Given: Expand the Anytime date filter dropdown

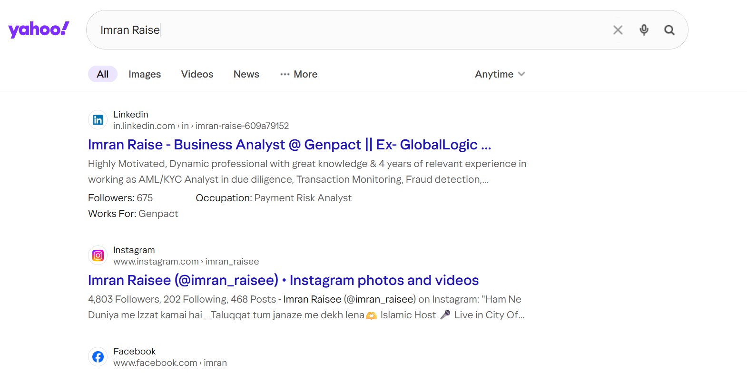Looking at the screenshot, I should tap(500, 74).
